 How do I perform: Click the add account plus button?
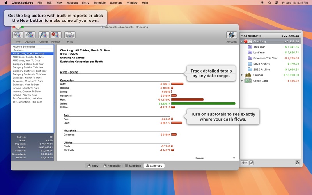[x=245, y=163]
